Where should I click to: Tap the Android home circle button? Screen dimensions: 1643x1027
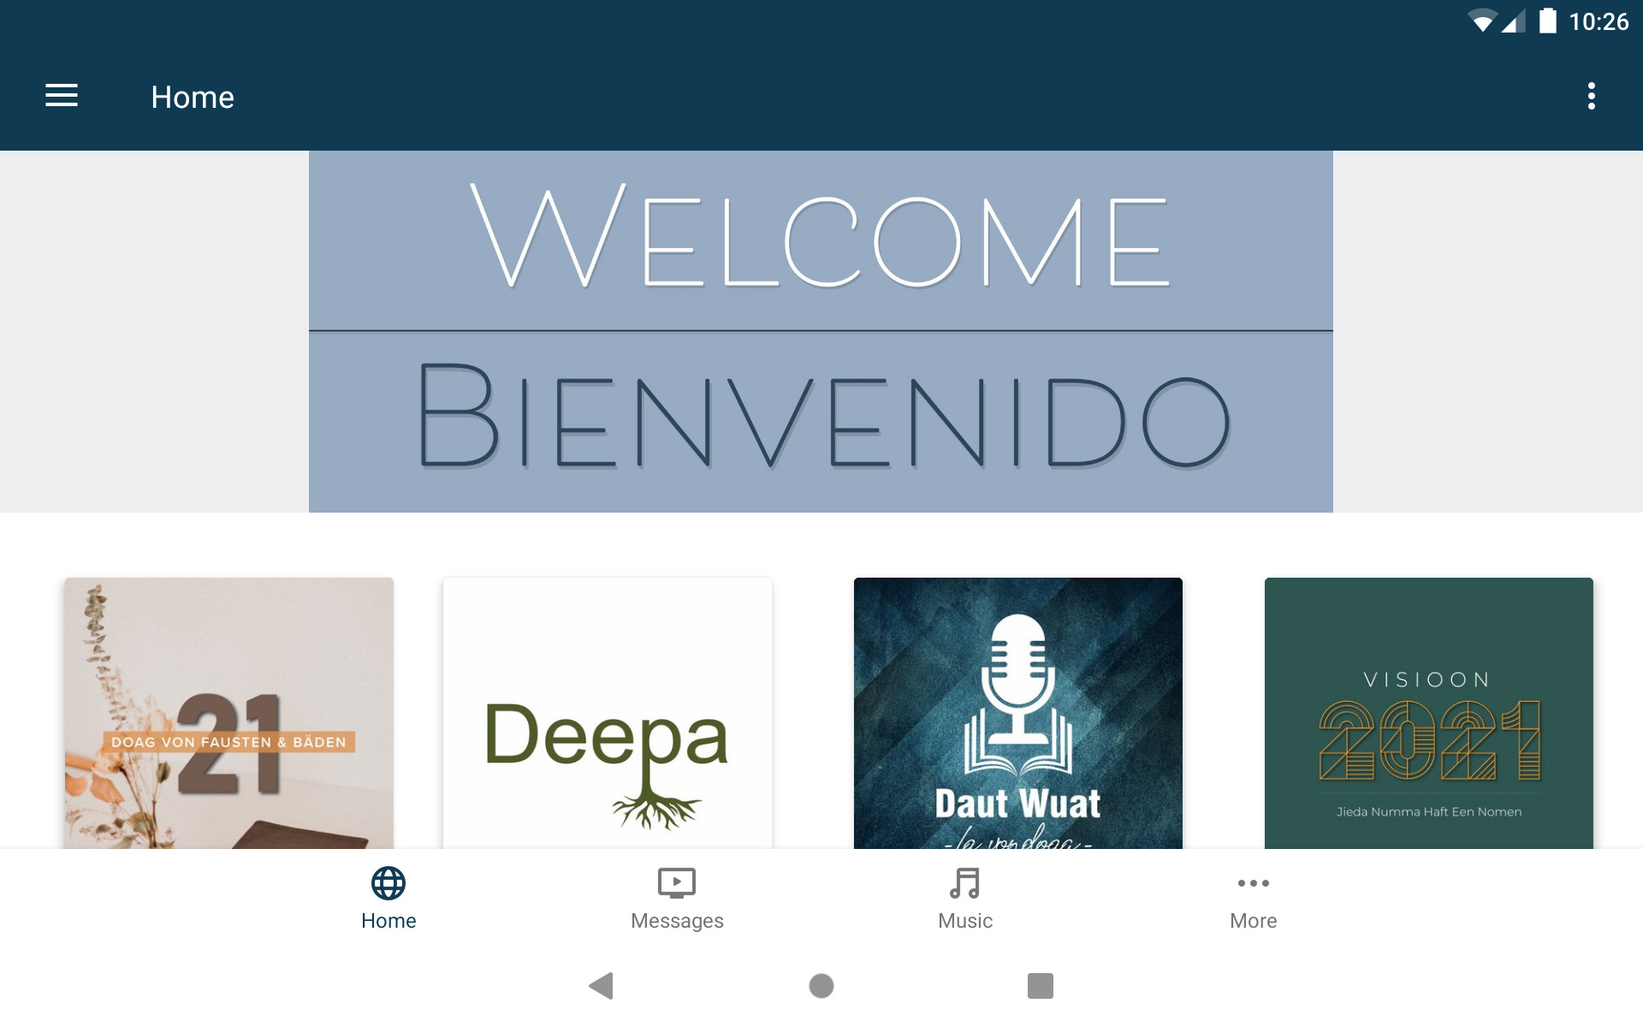(821, 986)
